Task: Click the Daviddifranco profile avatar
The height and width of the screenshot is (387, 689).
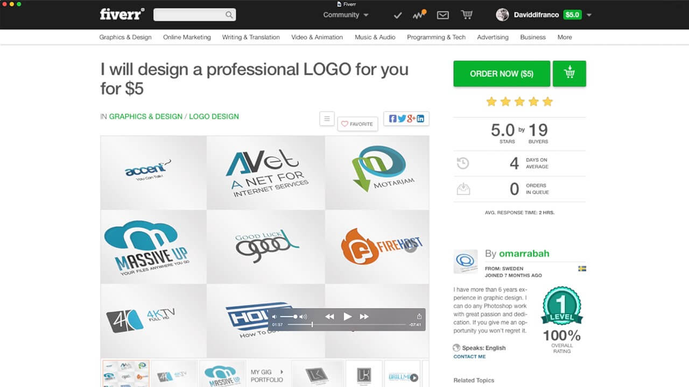Action: click(502, 15)
